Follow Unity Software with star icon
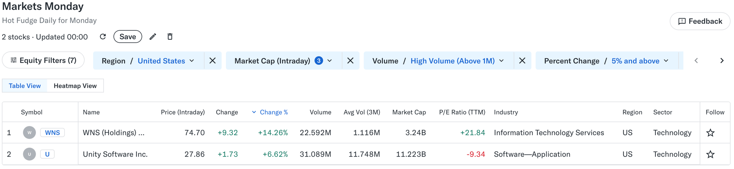 (x=711, y=154)
